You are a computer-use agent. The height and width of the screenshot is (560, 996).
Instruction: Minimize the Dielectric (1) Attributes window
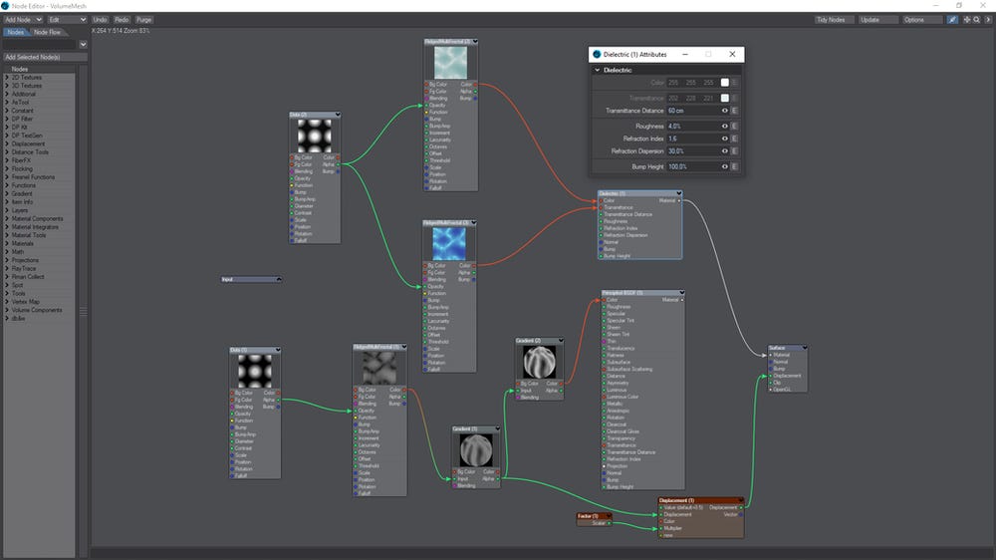685,55
